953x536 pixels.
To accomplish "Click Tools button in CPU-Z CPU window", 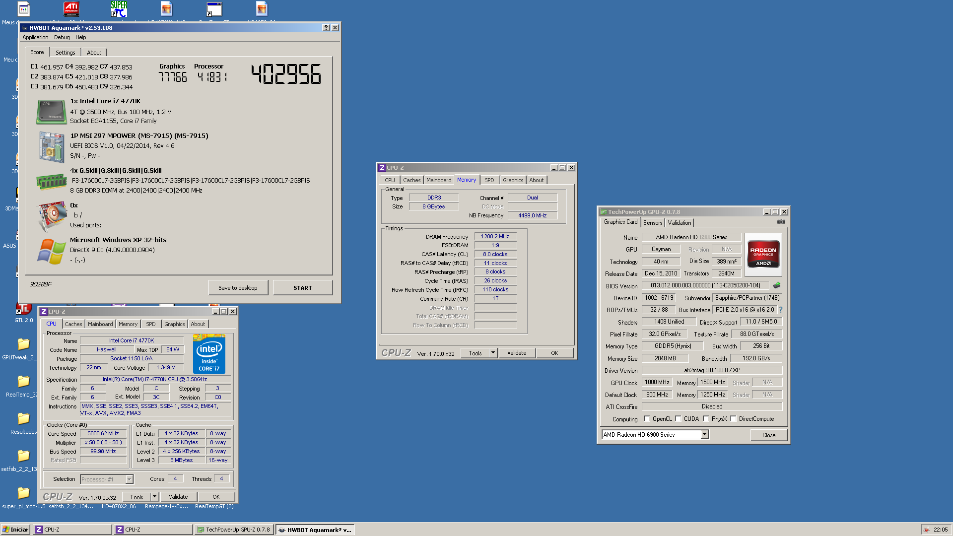I will coord(136,497).
